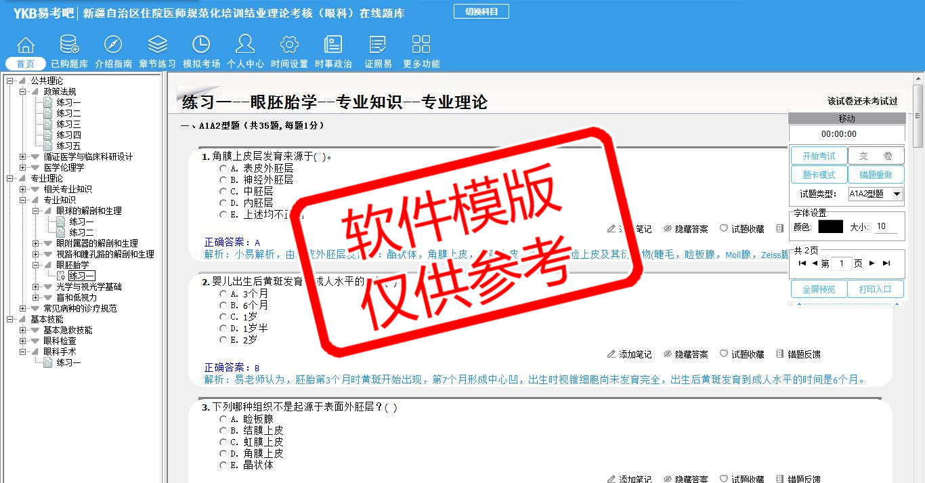Click the 开始考试 button

click(x=819, y=156)
